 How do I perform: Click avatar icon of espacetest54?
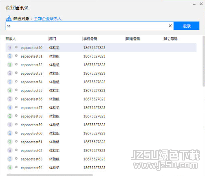coord(10,82)
